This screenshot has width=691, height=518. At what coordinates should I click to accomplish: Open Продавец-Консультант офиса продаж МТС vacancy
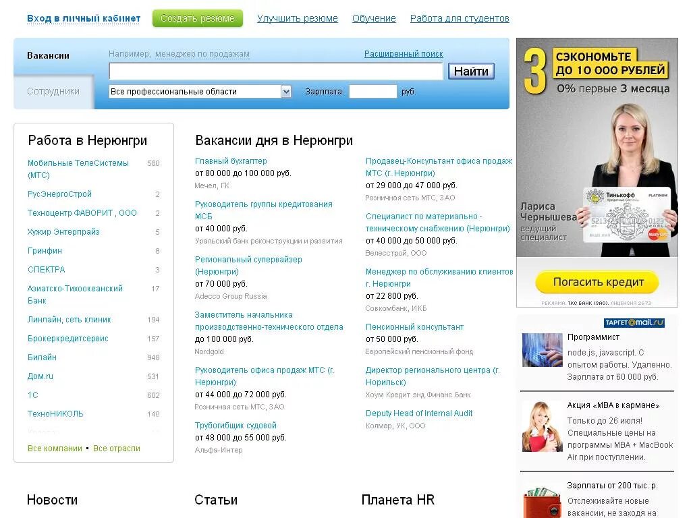point(439,167)
